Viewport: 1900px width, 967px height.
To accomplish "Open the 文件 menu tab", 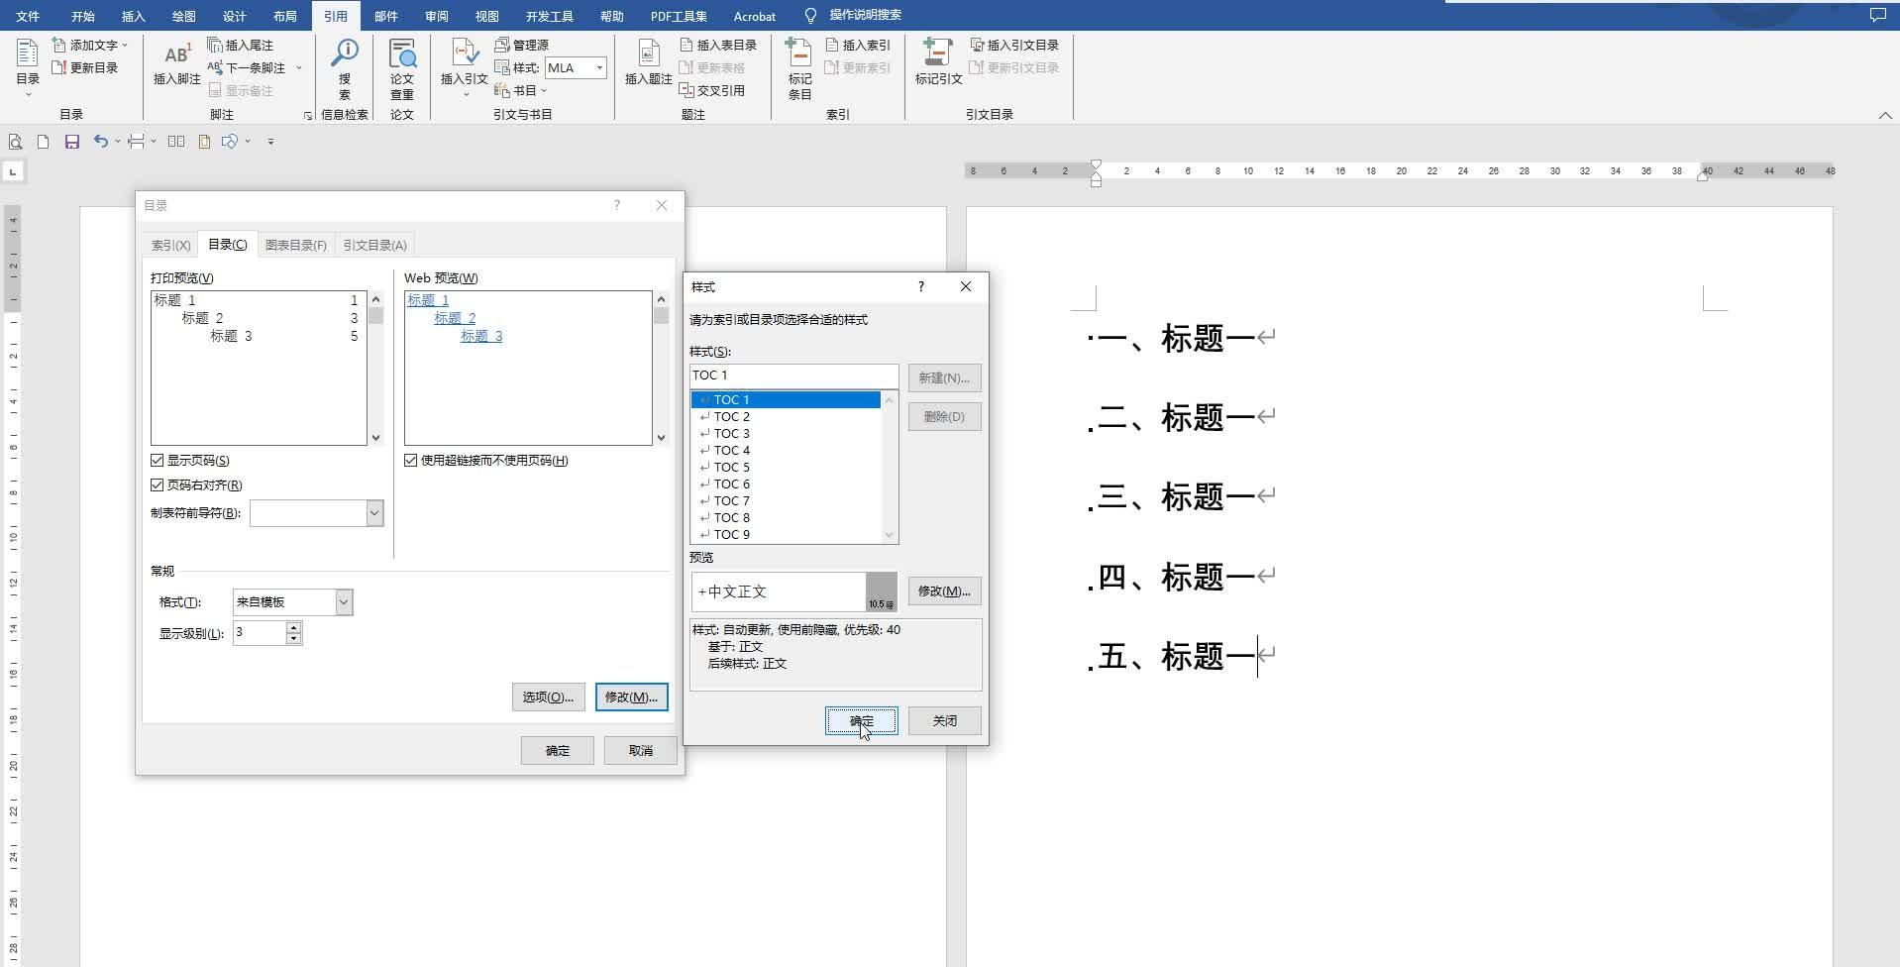I will [28, 16].
